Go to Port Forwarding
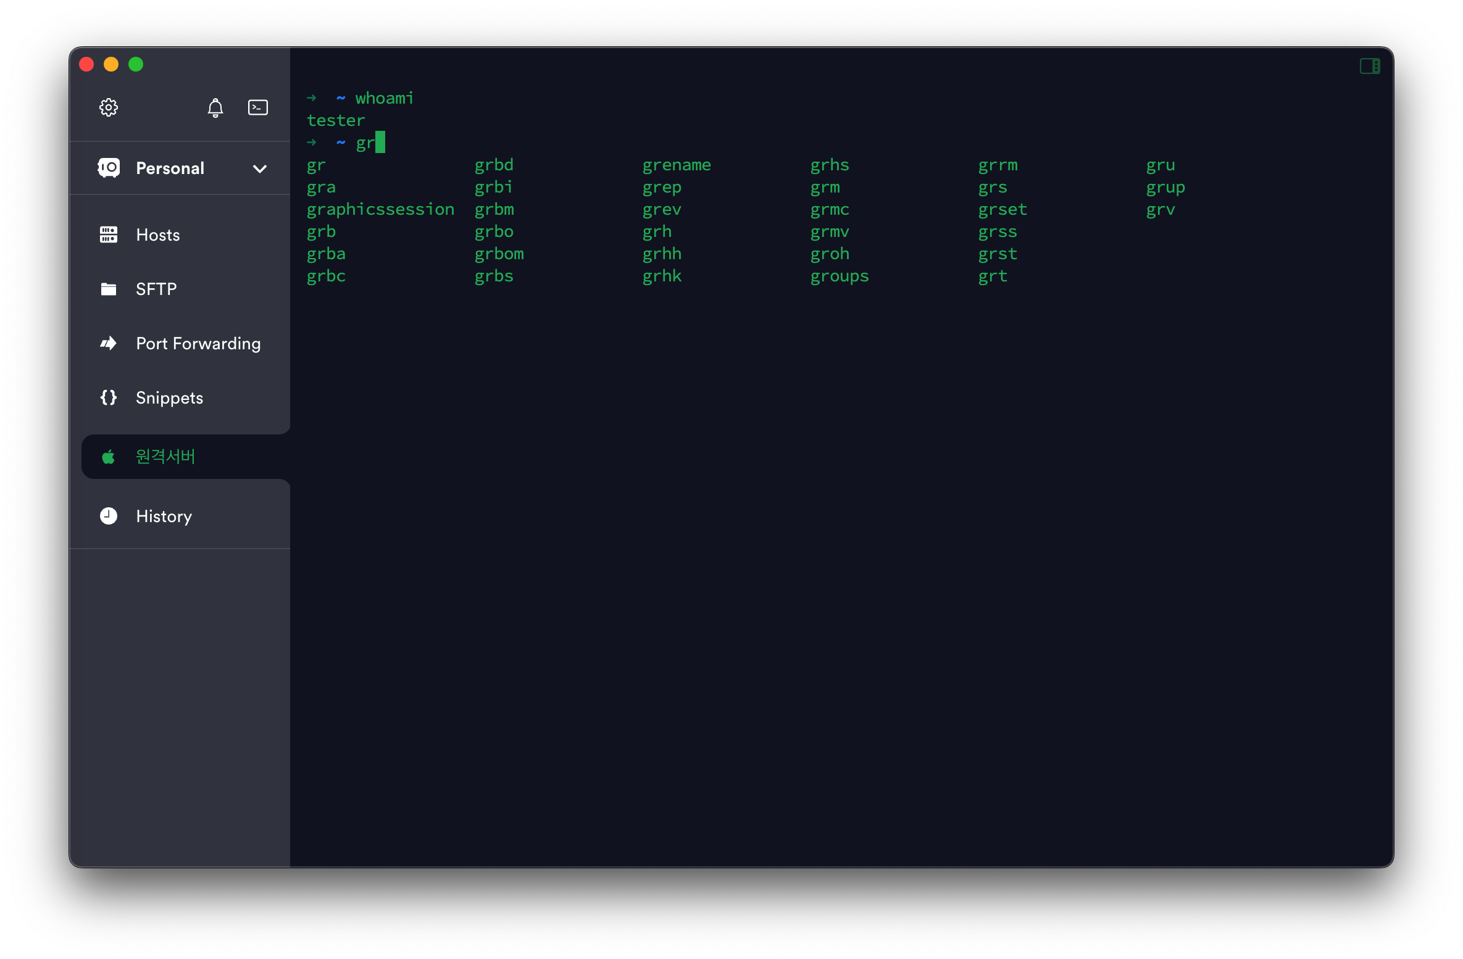This screenshot has height=959, width=1463. 198,343
